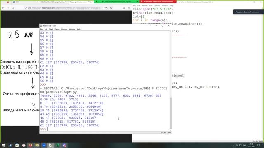Screen dimensions: 264x148
Task: Reload the Firefox page
Action: point(13,8)
